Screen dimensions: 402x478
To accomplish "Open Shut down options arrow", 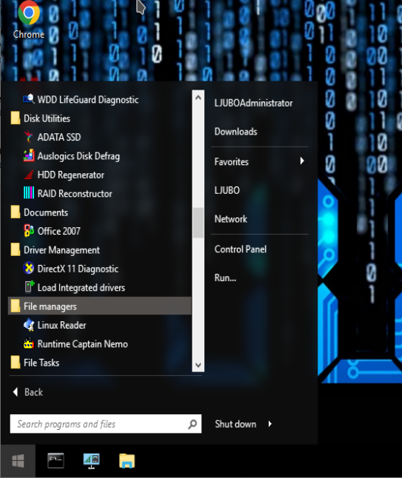I will (270, 424).
